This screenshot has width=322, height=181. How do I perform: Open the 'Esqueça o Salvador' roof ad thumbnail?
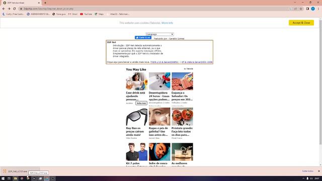(182, 81)
